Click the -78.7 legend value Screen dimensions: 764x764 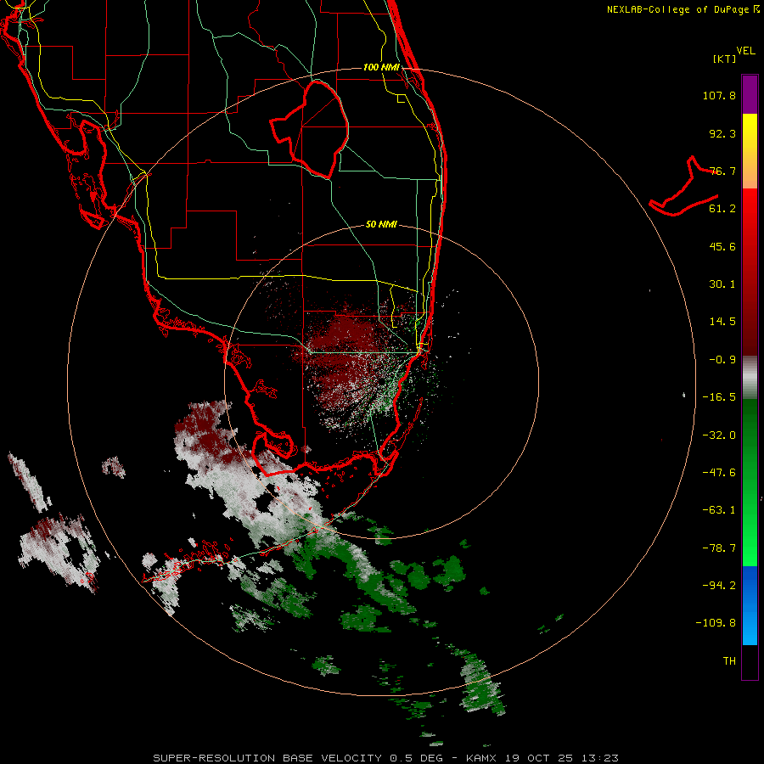tap(719, 548)
